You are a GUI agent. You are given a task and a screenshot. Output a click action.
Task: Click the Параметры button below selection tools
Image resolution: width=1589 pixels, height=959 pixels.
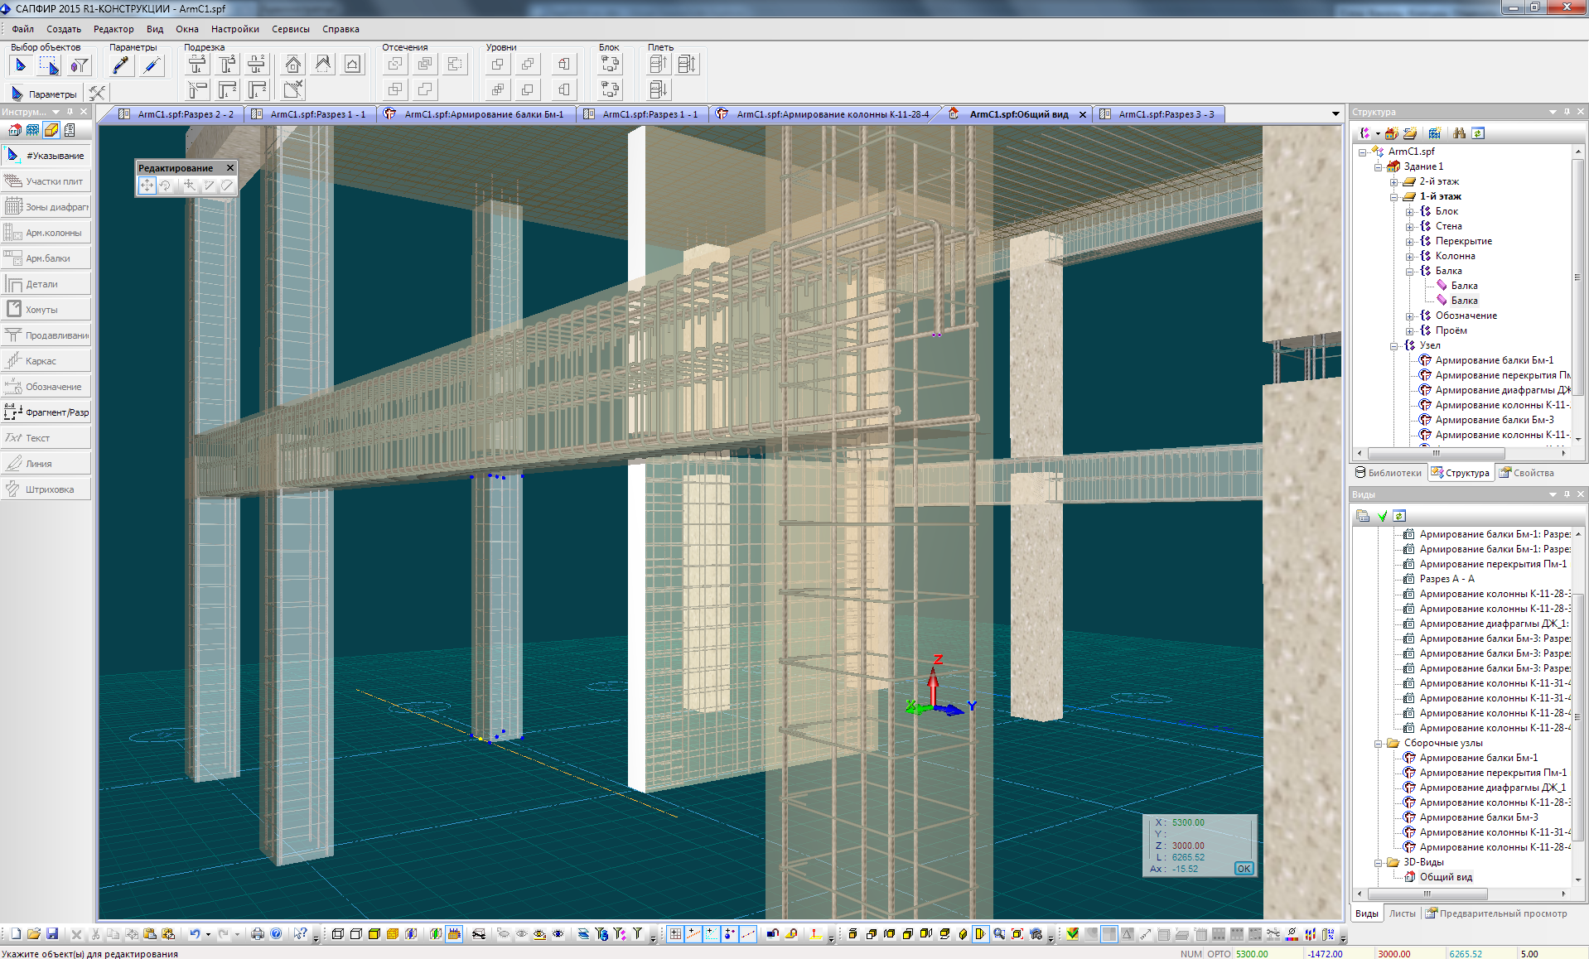click(x=45, y=94)
